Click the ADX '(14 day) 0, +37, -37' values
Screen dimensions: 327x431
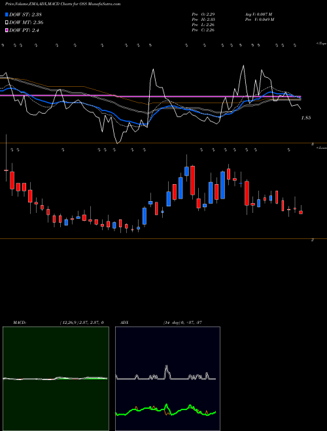182,322
